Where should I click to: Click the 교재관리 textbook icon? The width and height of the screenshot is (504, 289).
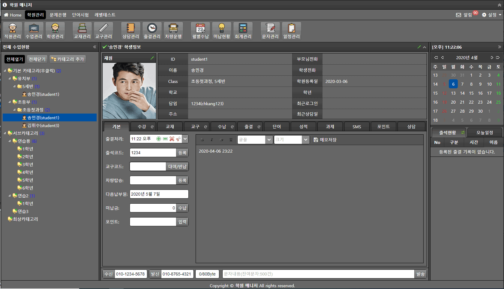pos(82,31)
